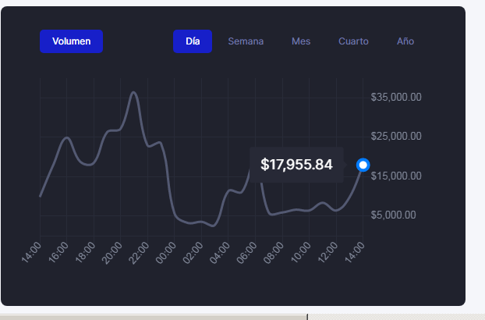
Task: Select the Cuarto time range
Action: coord(353,41)
